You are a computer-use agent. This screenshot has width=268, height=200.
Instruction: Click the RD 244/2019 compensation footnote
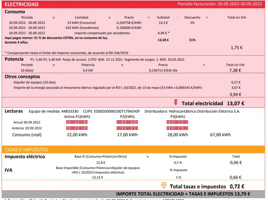tap(66, 53)
